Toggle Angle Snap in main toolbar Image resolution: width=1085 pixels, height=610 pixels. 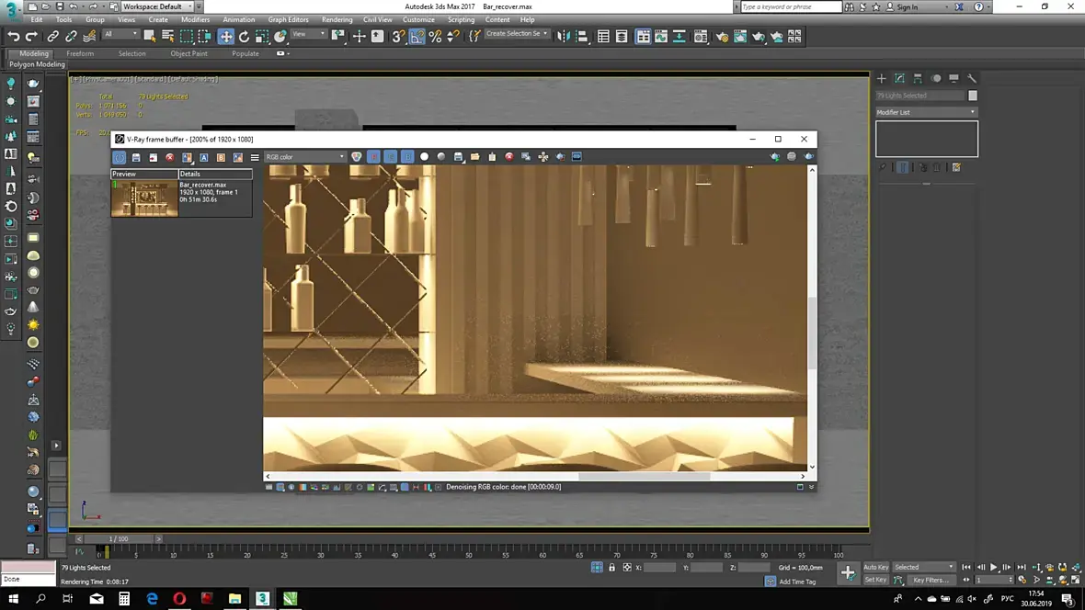[417, 37]
